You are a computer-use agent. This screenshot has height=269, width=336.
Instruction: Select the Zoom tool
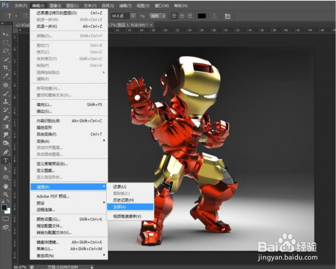click(x=6, y=194)
